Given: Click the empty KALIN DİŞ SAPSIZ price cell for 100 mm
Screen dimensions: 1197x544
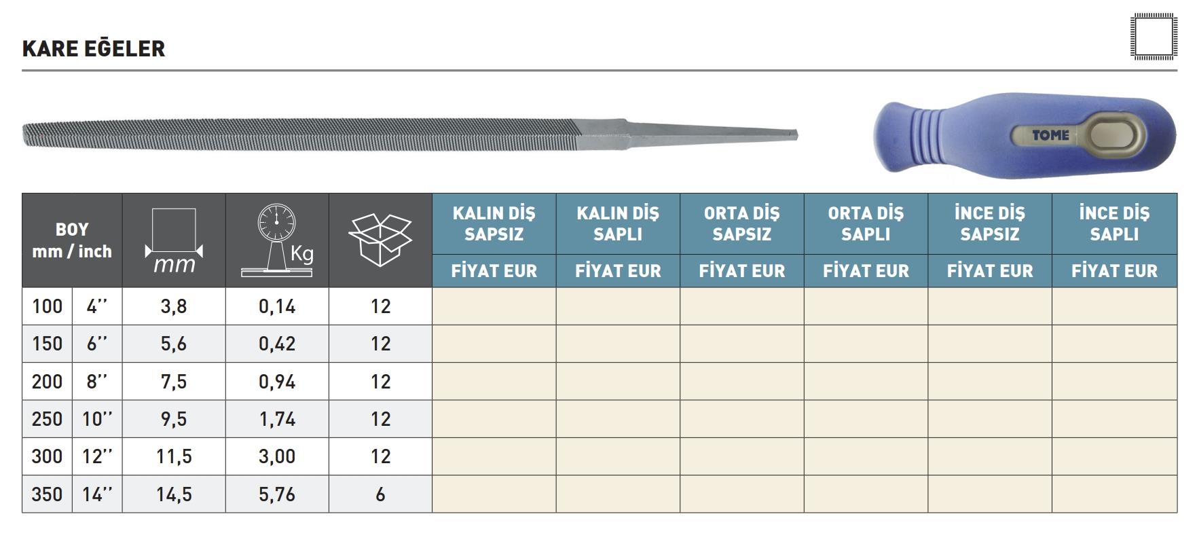Looking at the screenshot, I should [494, 306].
